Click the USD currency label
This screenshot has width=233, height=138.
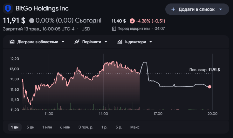[x=86, y=29]
